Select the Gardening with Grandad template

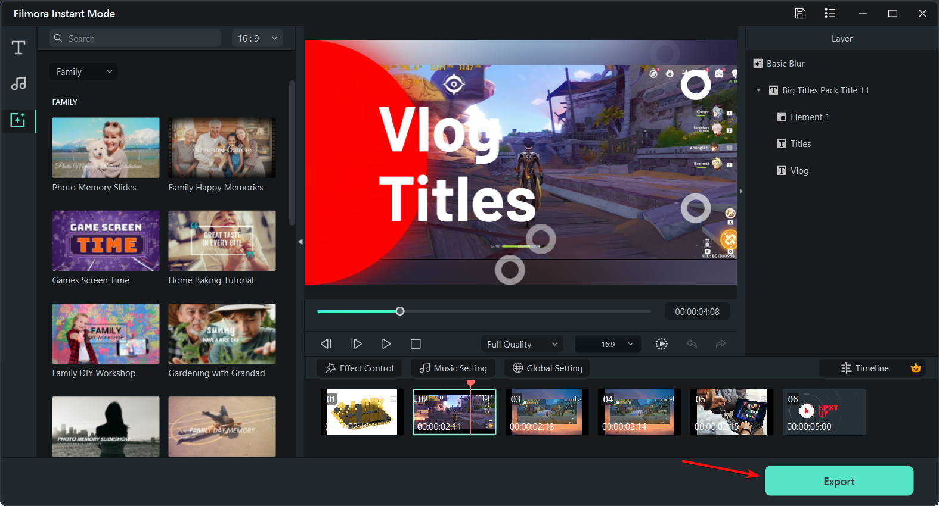[x=222, y=333]
